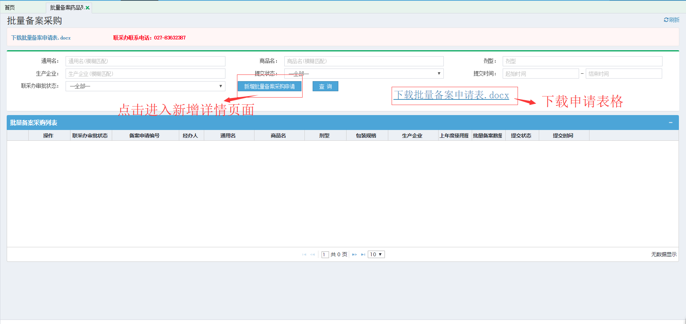Open the 起始时间 date field
The width and height of the screenshot is (686, 324).
coord(540,74)
